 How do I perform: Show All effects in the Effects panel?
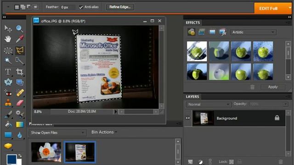[222, 33]
